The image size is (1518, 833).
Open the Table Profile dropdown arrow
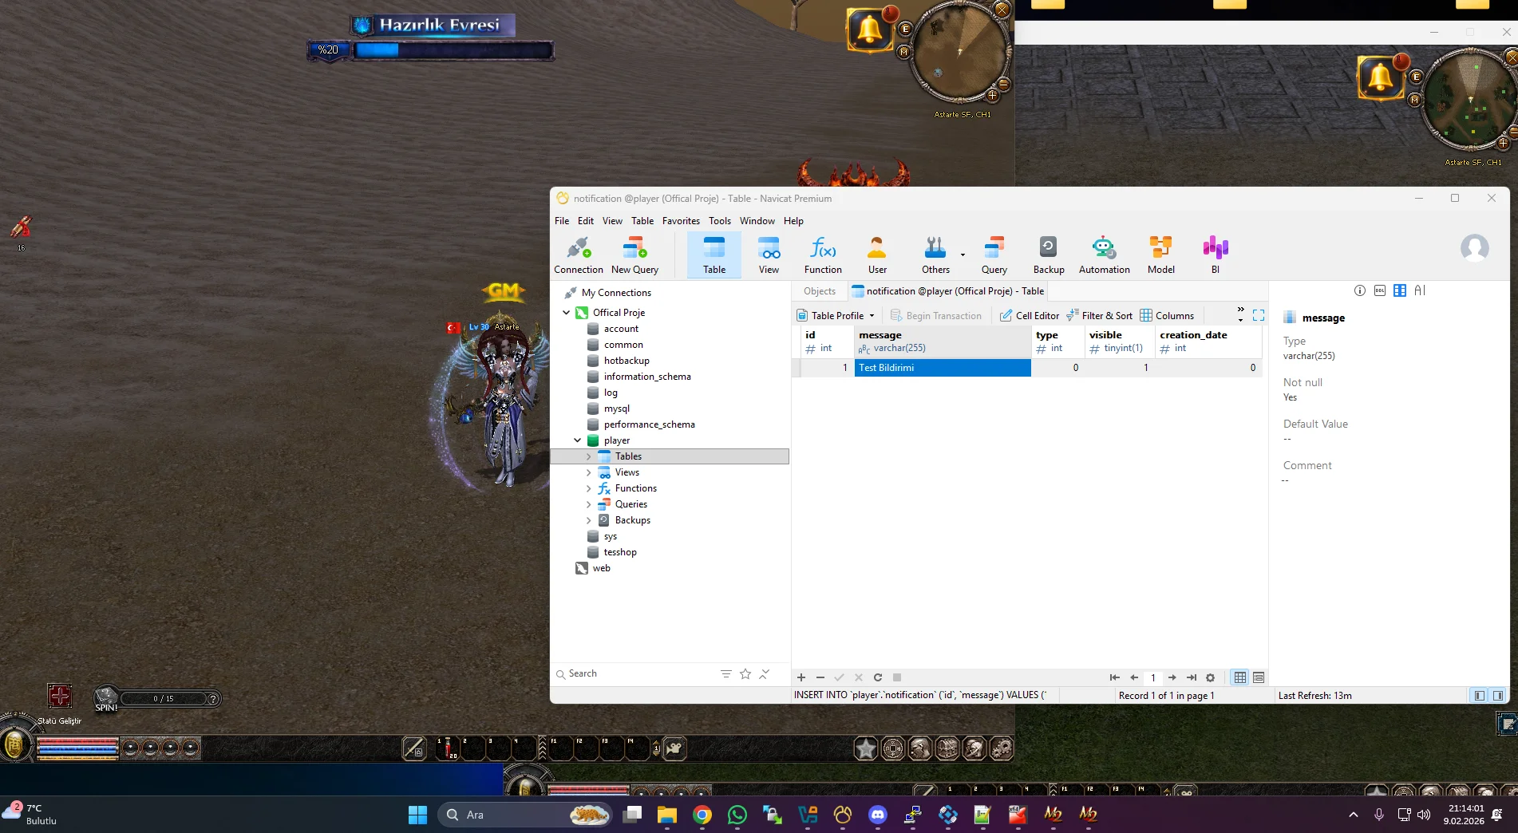click(872, 316)
